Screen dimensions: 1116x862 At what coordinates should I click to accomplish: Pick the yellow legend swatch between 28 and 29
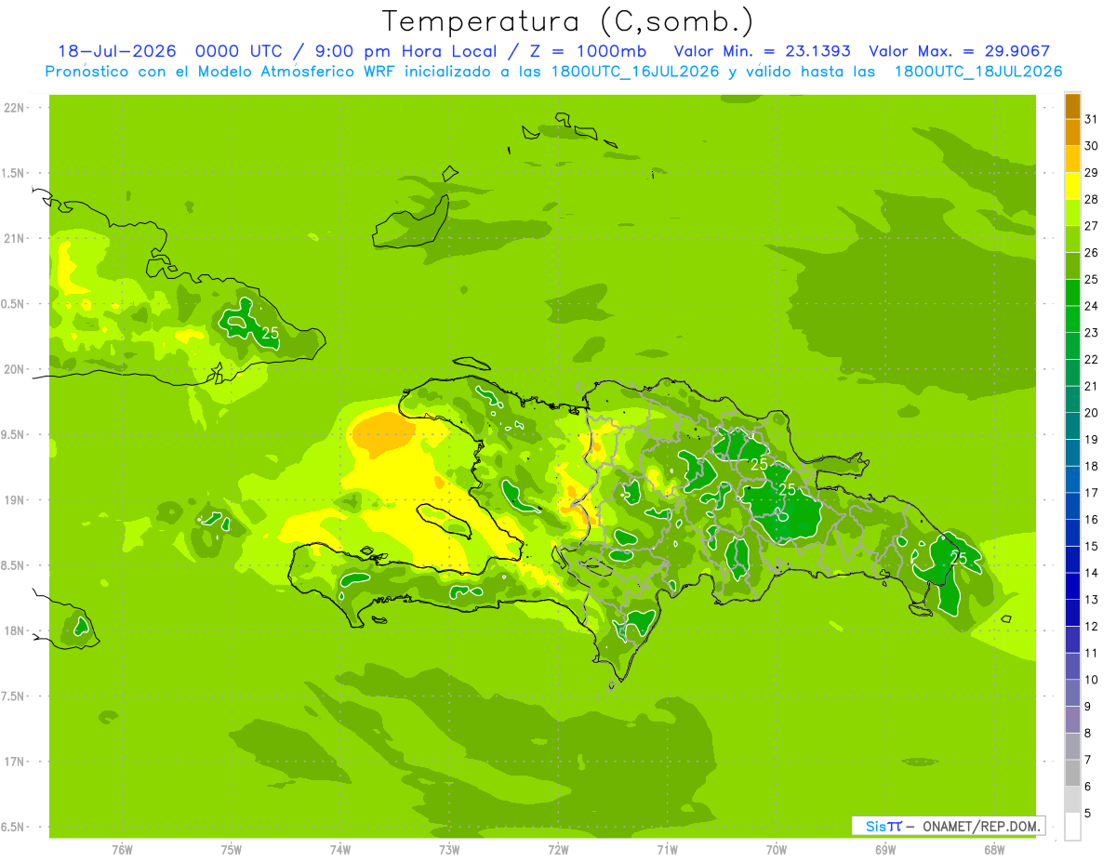(1072, 186)
